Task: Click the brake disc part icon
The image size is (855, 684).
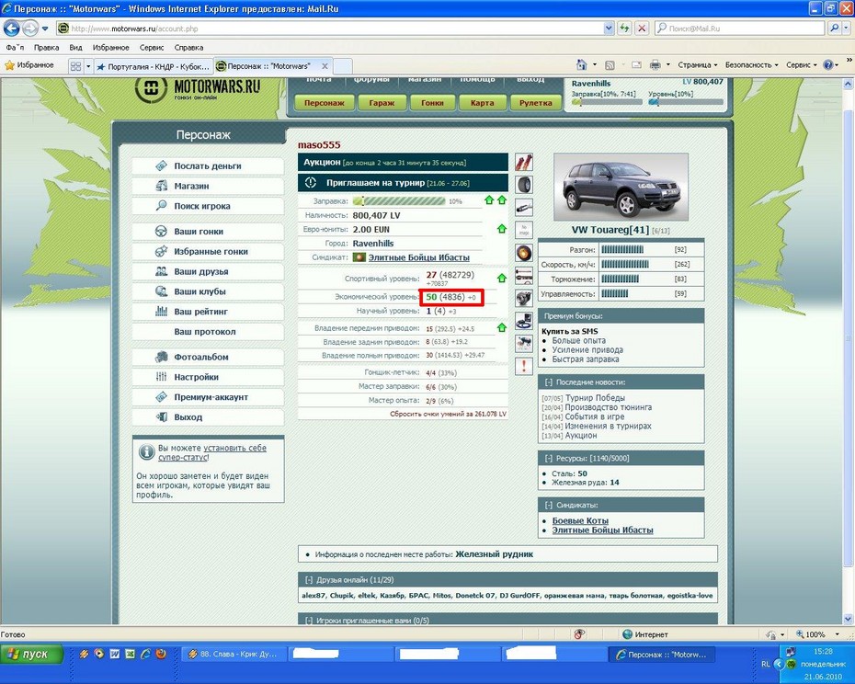Action: pos(523,253)
